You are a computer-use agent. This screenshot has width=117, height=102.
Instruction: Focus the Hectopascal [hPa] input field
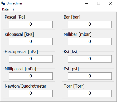pyautogui.click(x=31, y=59)
